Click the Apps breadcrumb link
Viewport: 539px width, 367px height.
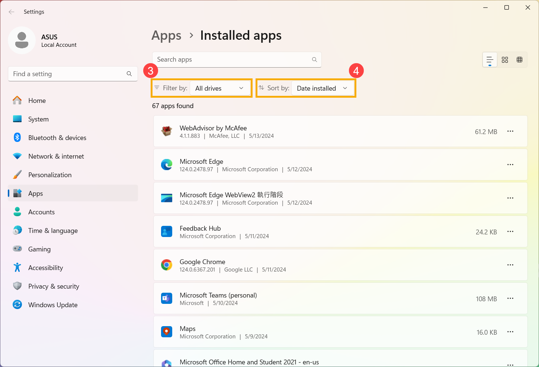click(166, 36)
